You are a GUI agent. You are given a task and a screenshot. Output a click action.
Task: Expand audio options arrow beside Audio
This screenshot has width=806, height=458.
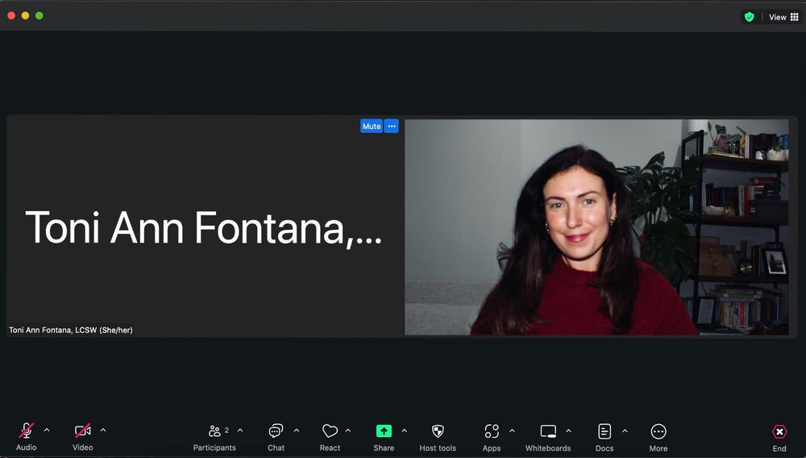47,430
